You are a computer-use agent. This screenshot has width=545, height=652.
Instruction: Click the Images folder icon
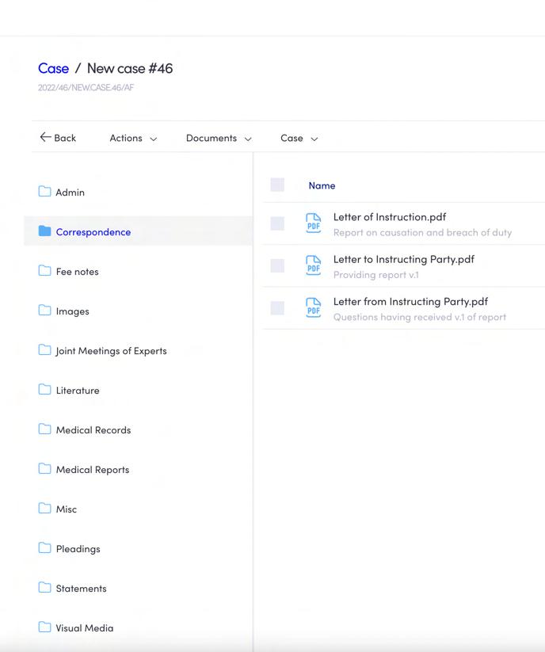tap(44, 311)
